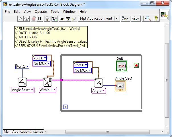The height and width of the screenshot is (137, 172).
Task: Click vertical scrollbar up arrow
Action: [x=167, y=25]
